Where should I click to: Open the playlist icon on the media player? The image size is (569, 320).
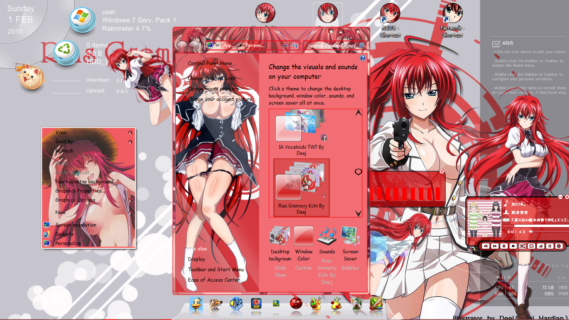pos(551,246)
